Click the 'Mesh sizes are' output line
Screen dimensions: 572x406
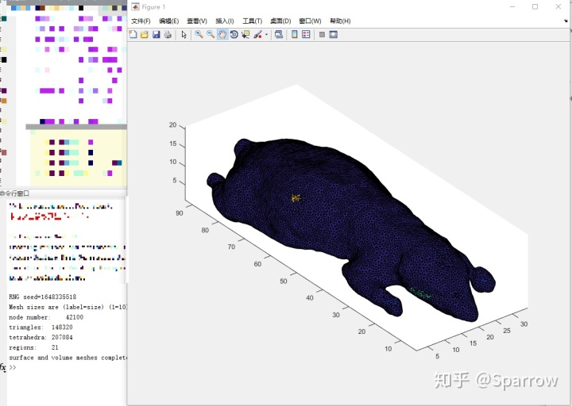pyautogui.click(x=68, y=307)
